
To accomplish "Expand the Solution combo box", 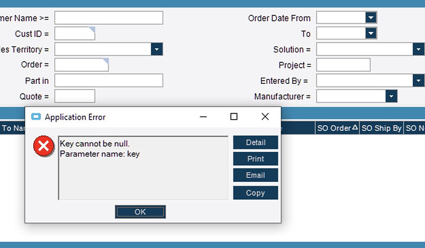I will pos(418,49).
